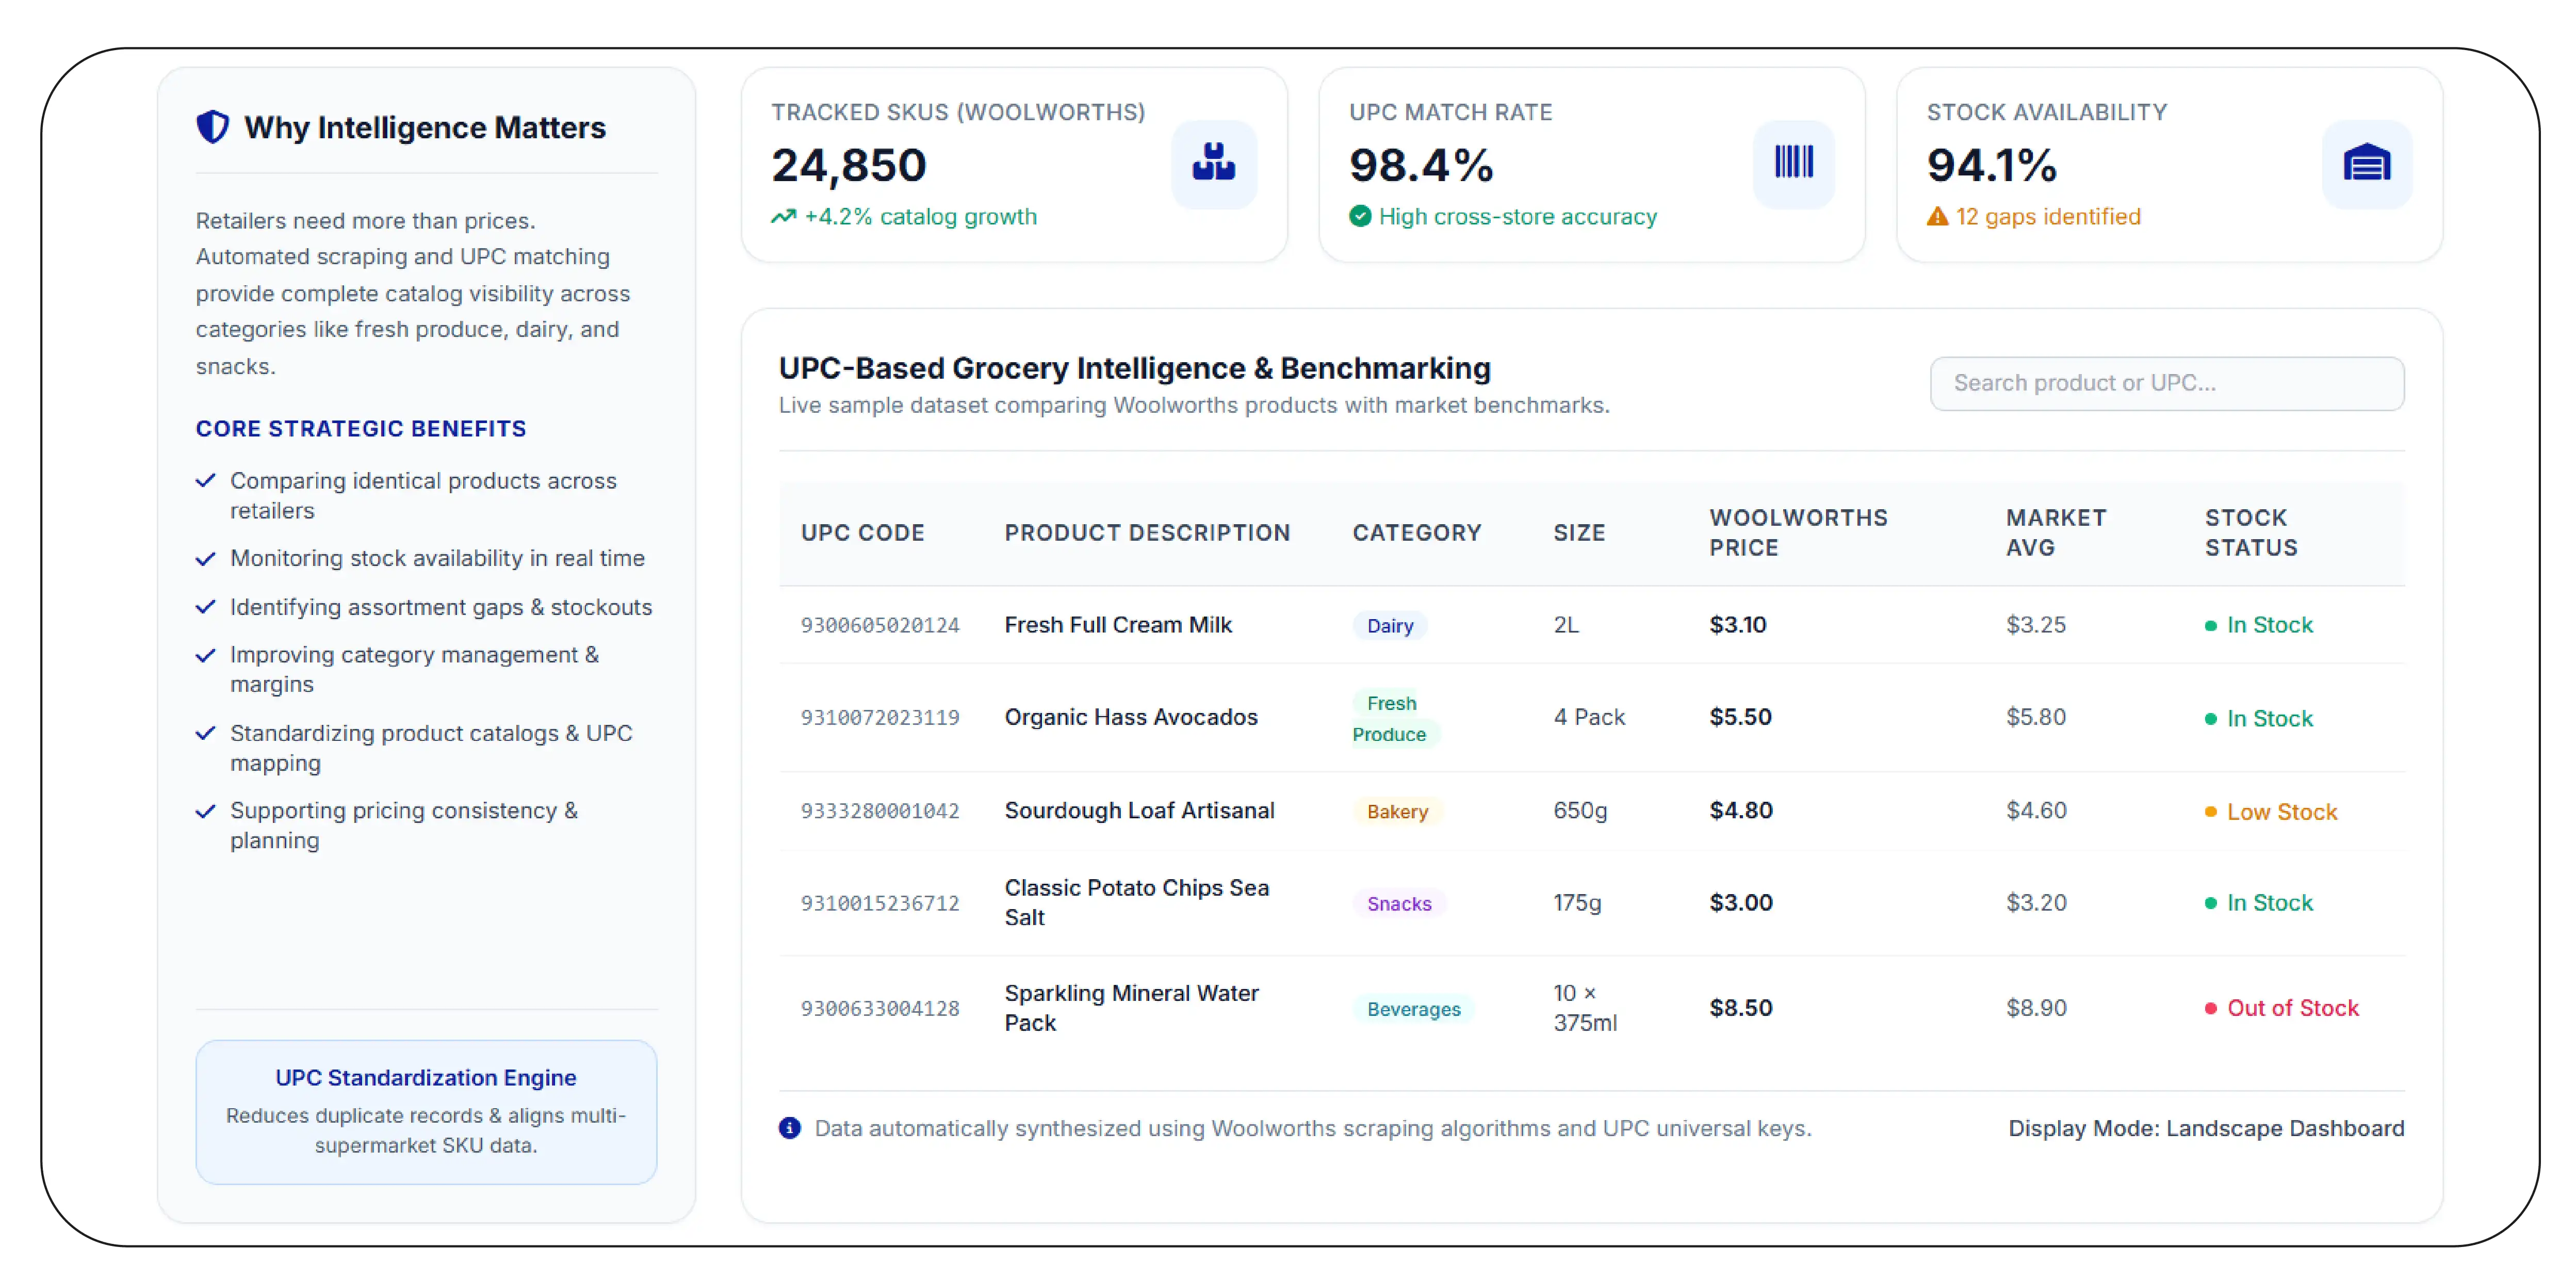
Task: Click the warning triangle beside 12 gaps identified
Action: tap(1938, 217)
